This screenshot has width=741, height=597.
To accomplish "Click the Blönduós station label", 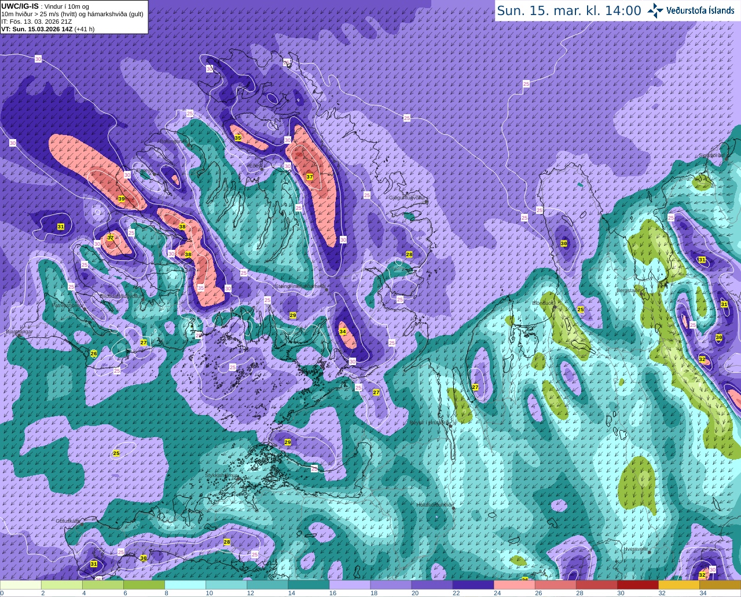I will coord(543,303).
